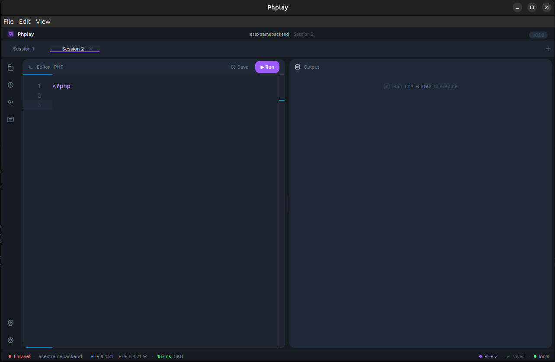
Task: Open the Edit menu
Action: tap(25, 22)
